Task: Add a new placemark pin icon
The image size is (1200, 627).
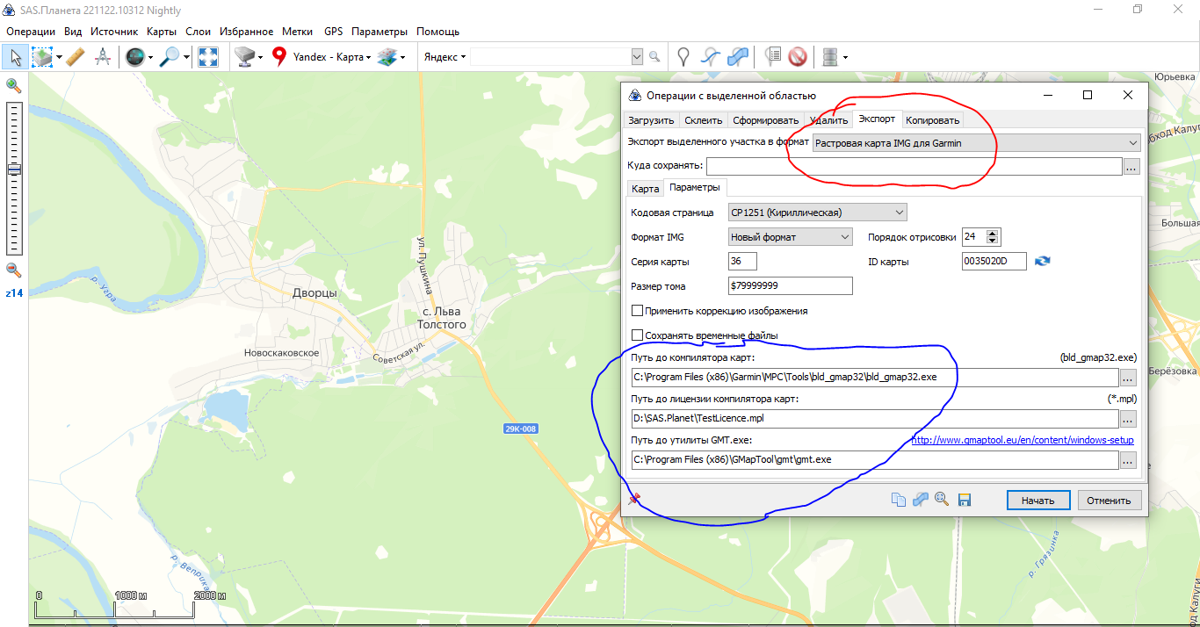Action: 683,57
